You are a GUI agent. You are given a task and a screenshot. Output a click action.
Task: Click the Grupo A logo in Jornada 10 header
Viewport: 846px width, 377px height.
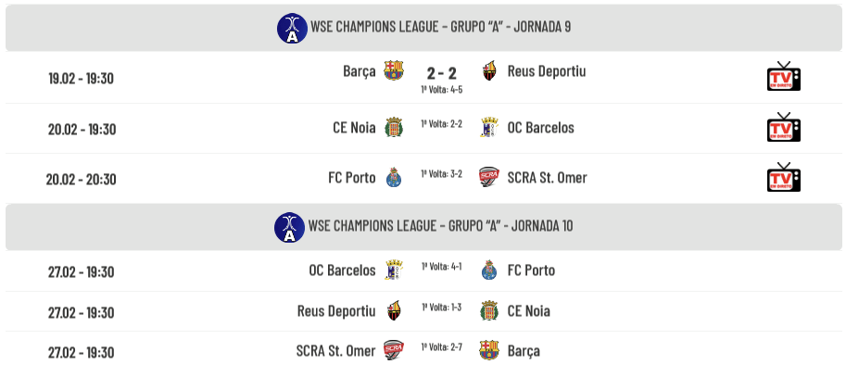290,227
